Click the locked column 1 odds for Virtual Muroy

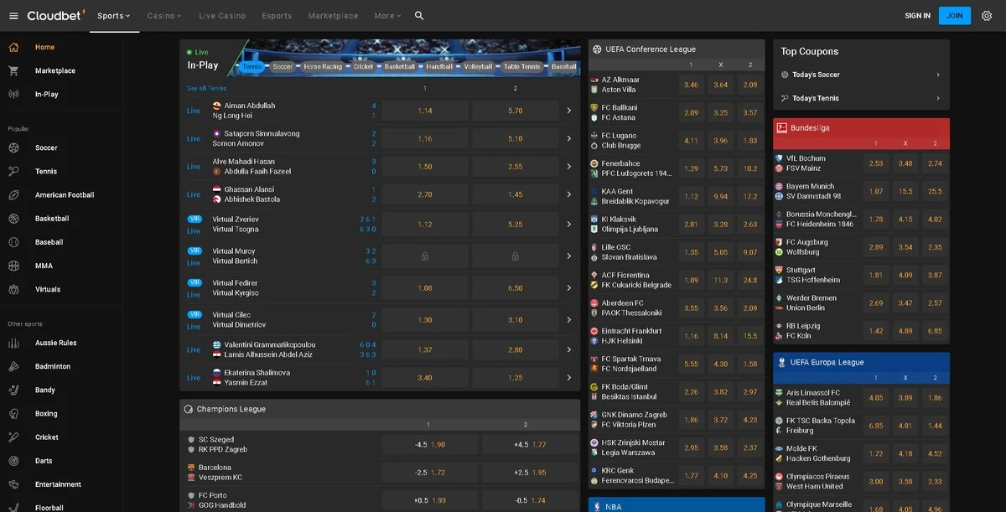425,256
